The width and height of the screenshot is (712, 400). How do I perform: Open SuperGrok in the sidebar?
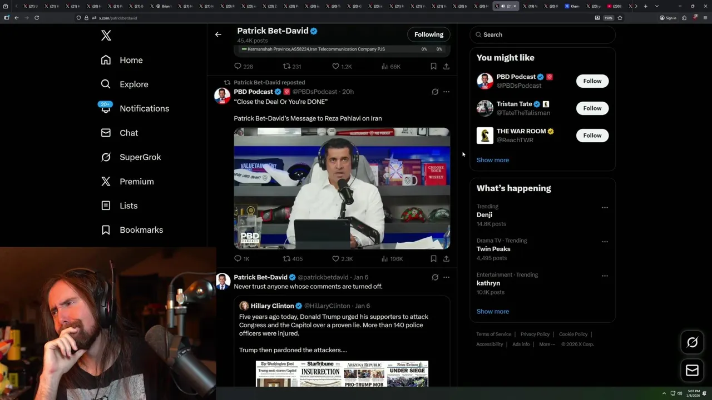[x=131, y=157]
